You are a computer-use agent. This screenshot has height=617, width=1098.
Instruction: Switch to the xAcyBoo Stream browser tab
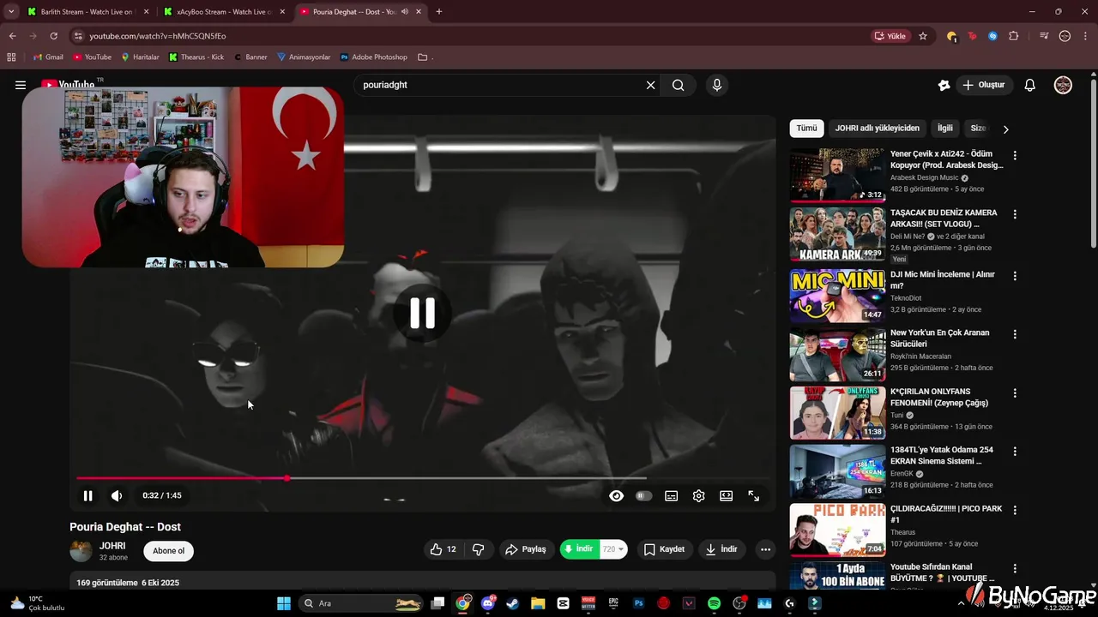(x=223, y=12)
